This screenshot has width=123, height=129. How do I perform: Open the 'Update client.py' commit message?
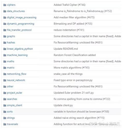63,105
